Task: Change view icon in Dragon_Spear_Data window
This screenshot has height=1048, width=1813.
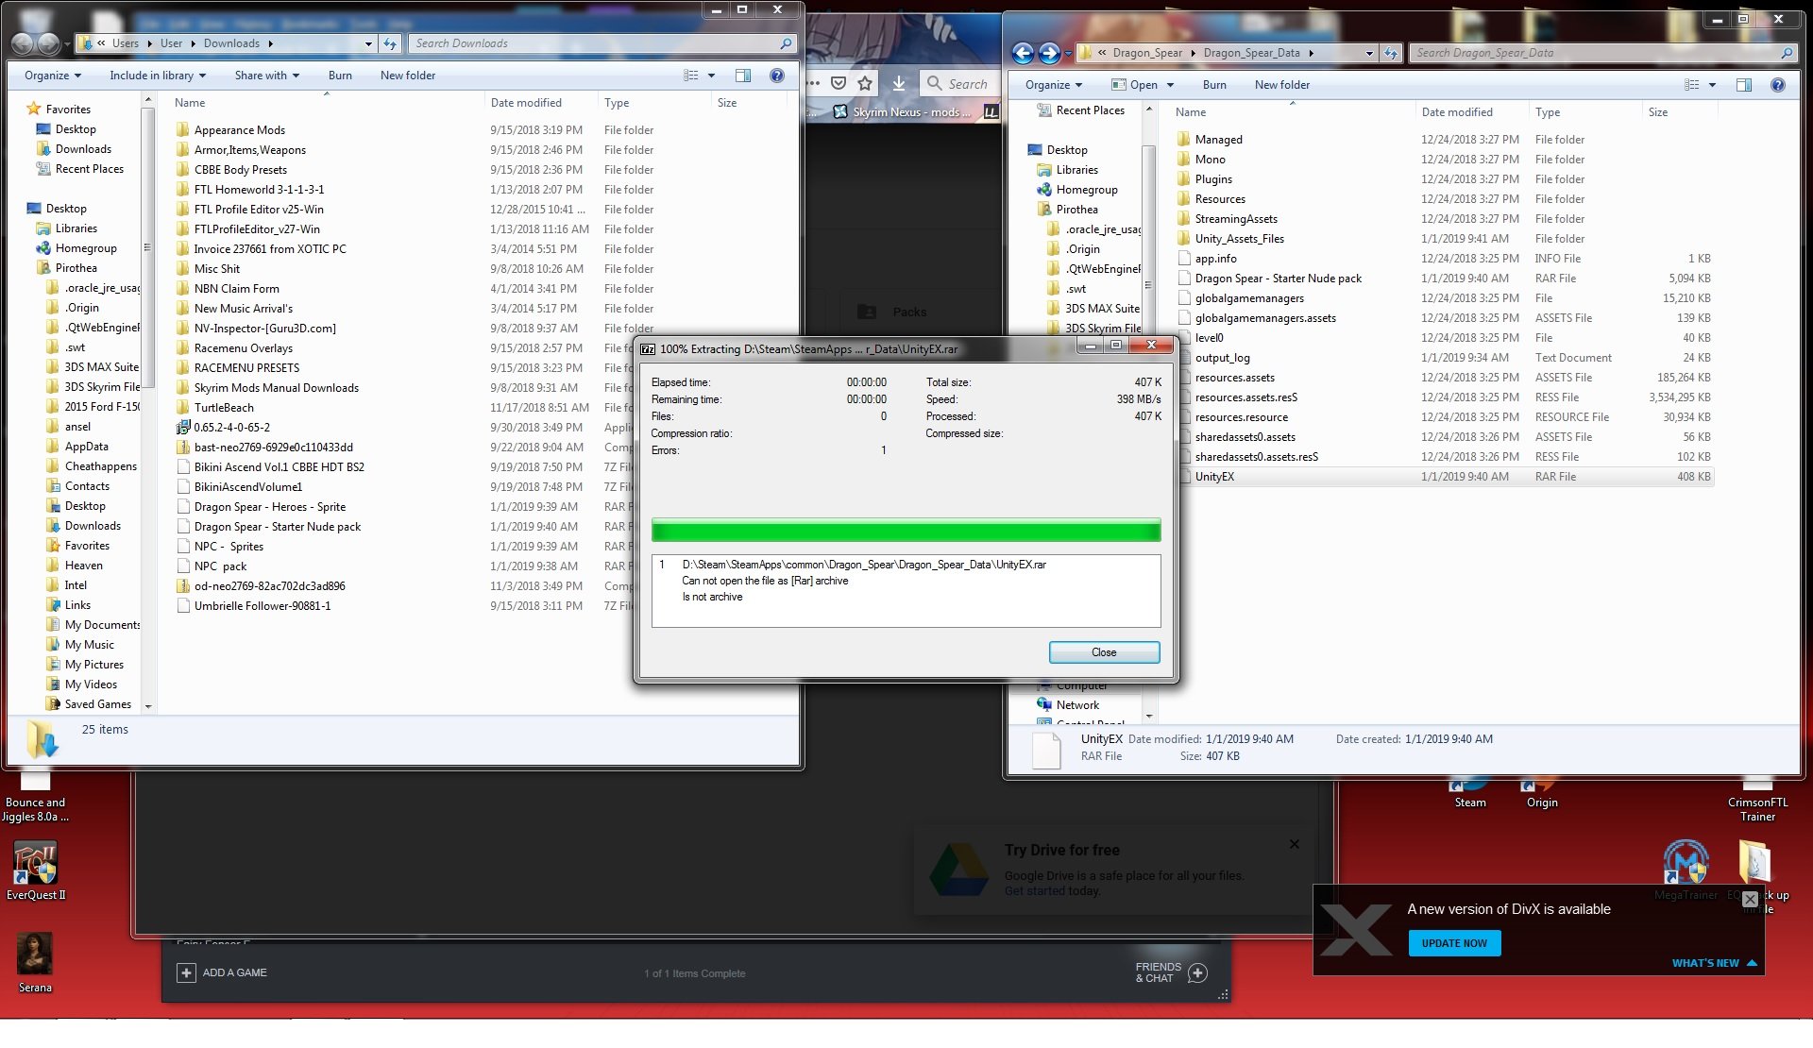Action: (1692, 85)
